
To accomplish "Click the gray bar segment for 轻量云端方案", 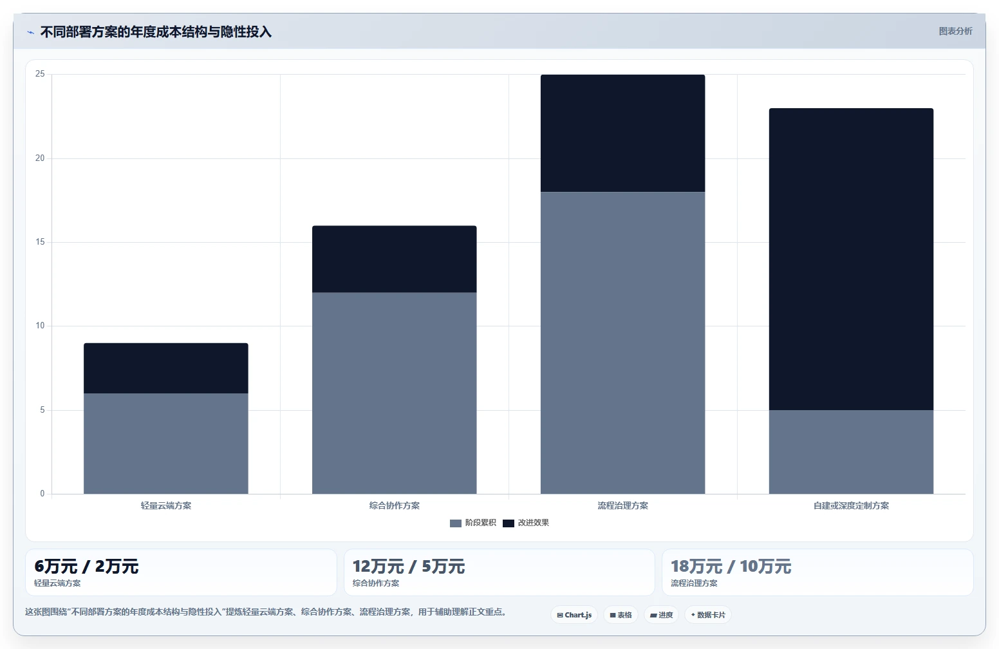I will click(x=166, y=444).
